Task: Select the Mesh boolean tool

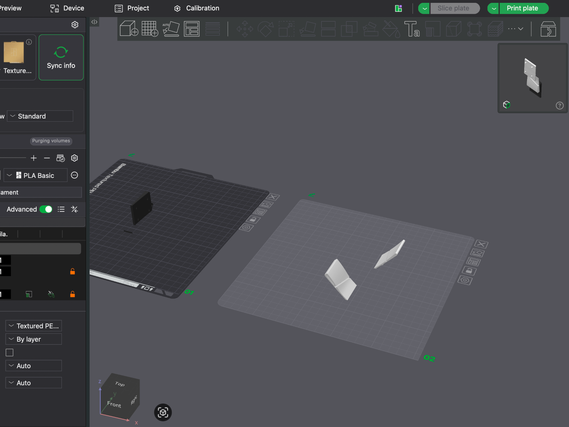Action: click(x=349, y=29)
